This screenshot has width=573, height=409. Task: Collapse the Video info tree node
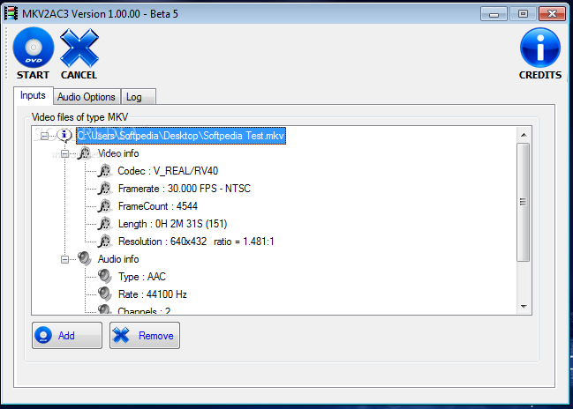tap(64, 153)
